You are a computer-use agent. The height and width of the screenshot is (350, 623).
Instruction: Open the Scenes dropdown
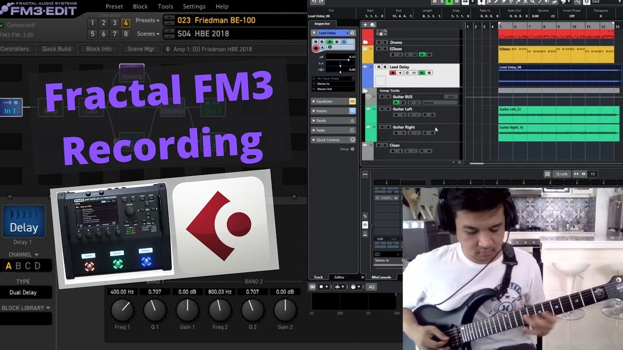(148, 34)
